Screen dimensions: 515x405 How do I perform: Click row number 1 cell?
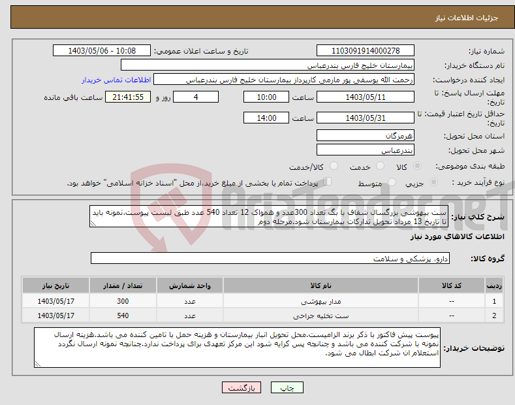click(494, 301)
